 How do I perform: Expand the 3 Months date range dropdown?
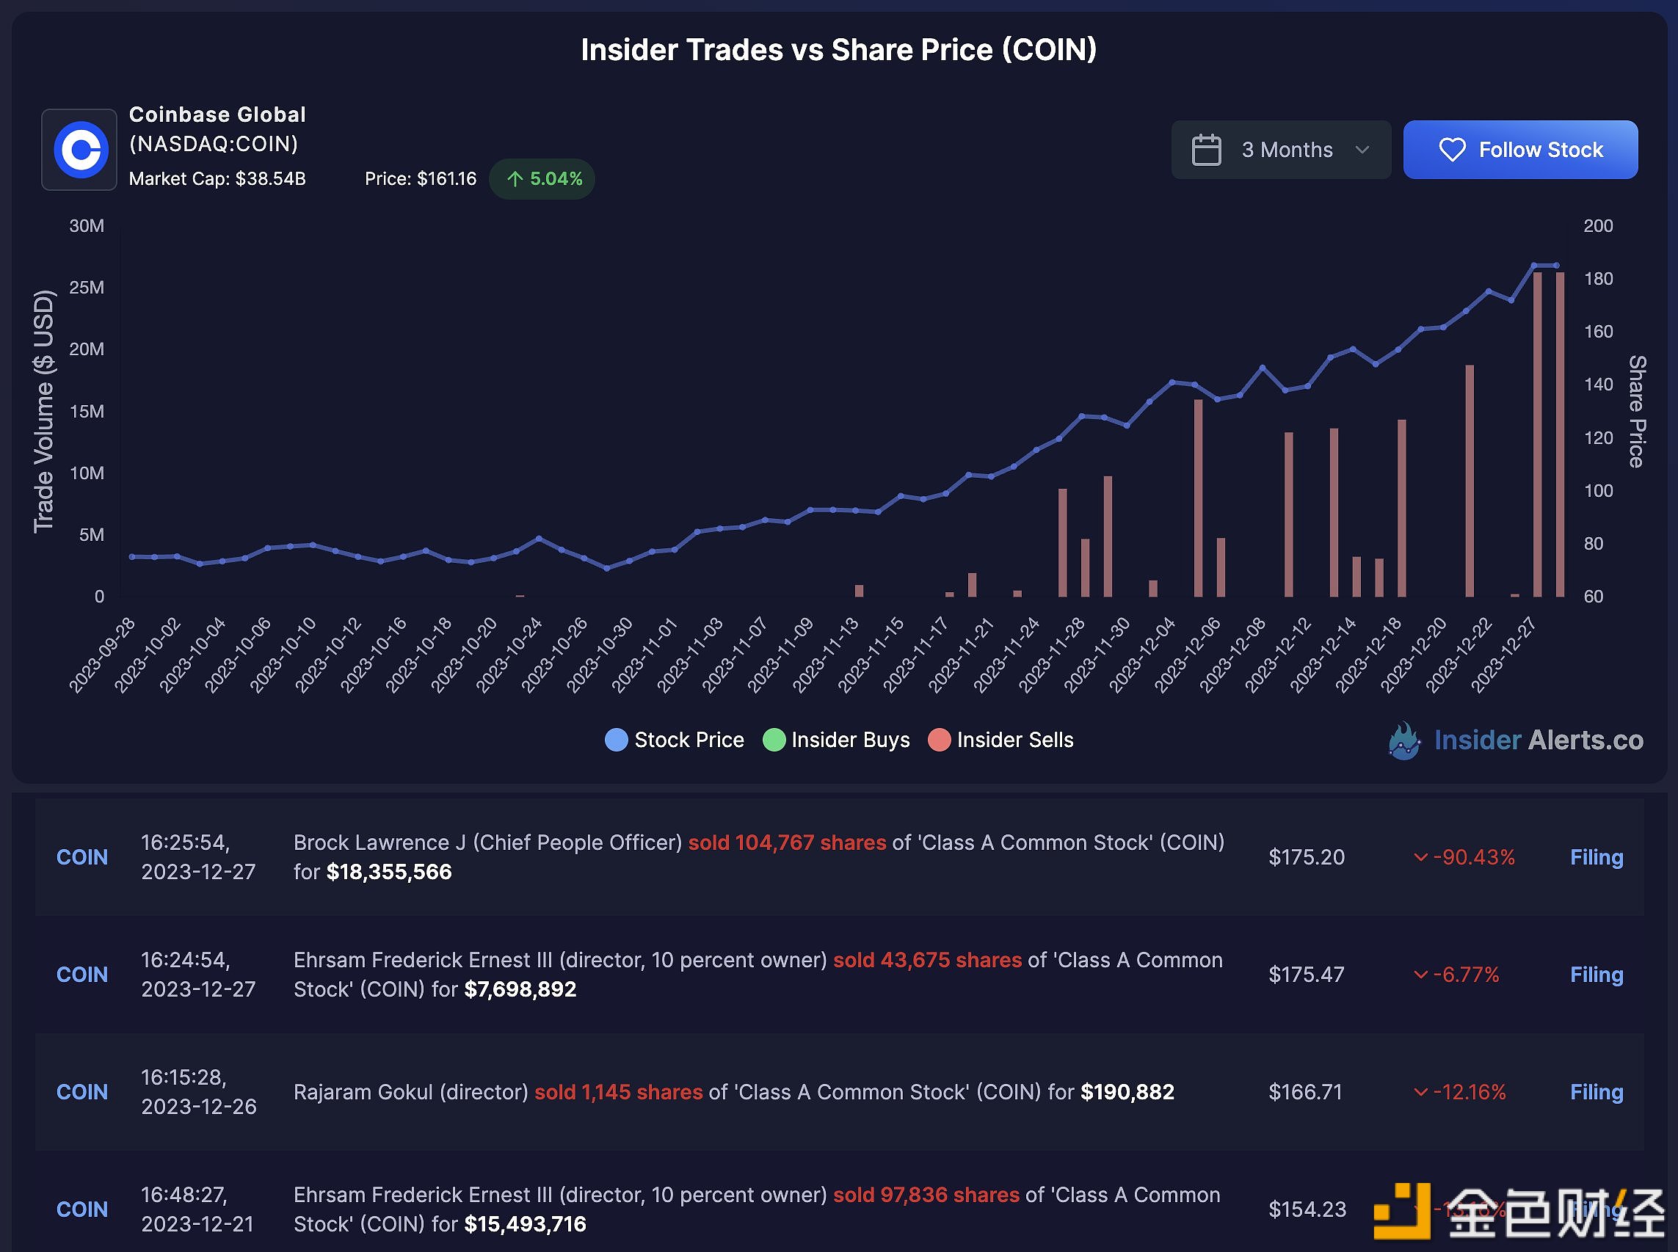pos(1282,148)
